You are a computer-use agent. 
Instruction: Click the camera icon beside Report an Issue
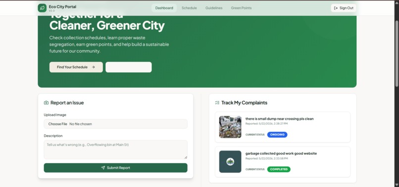pos(46,103)
